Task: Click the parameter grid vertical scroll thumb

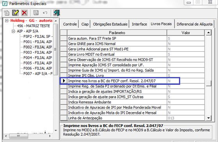Action: click(x=208, y=83)
